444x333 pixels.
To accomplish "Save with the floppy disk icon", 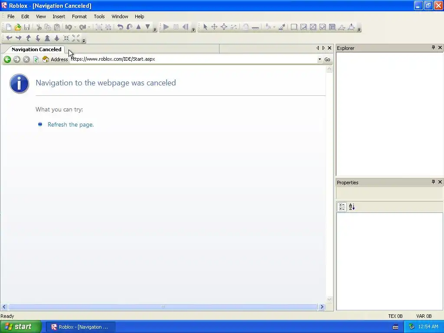I will [x=27, y=27].
